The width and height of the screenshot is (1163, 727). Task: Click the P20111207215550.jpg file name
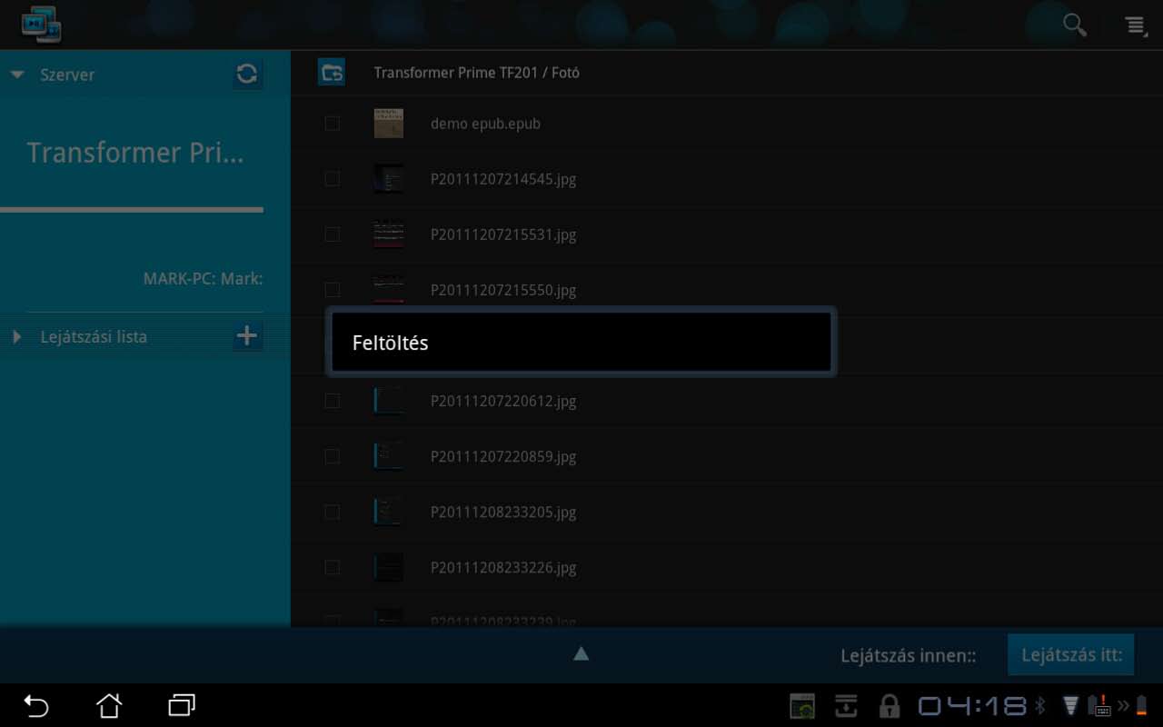(503, 290)
